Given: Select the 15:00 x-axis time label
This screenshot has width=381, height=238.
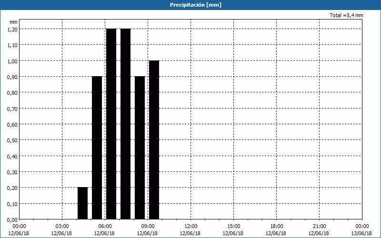Looking at the screenshot, I should pos(233,227).
